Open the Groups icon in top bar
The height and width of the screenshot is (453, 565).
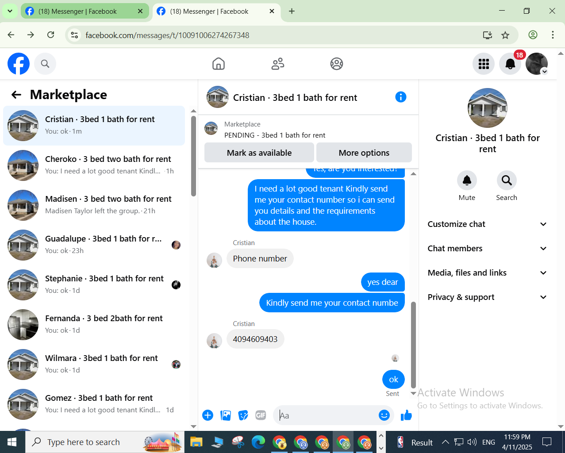click(x=337, y=64)
